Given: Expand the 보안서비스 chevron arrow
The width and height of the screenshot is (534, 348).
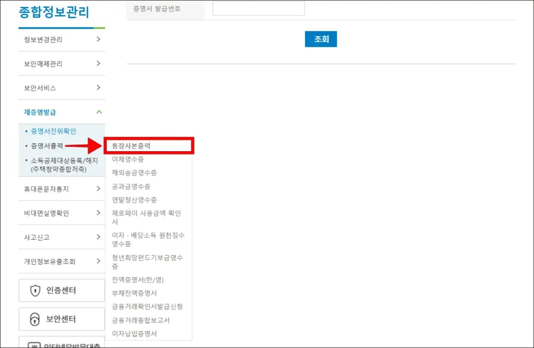Looking at the screenshot, I should pos(99,88).
